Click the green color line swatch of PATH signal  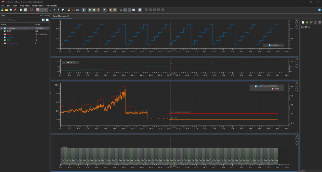point(32,40)
